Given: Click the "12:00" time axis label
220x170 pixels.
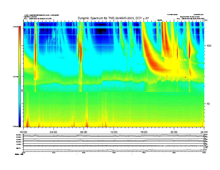Looking at the screenshot, I should pos(114,132).
